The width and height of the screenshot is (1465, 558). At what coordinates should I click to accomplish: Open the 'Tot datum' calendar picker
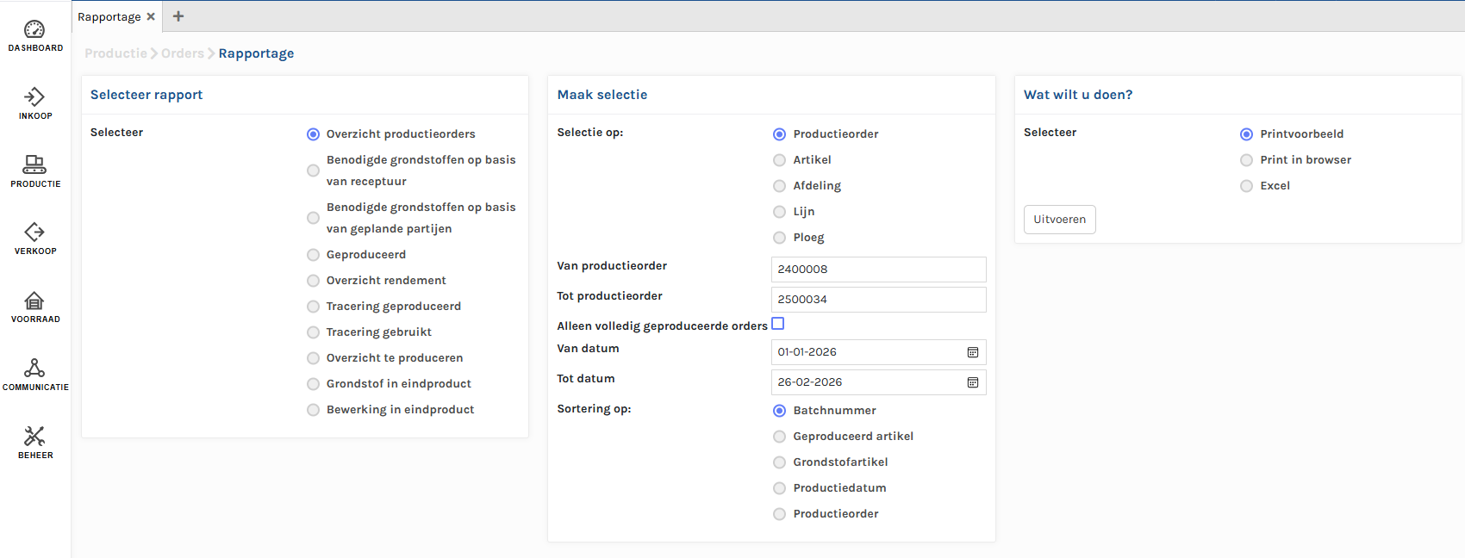click(x=973, y=382)
